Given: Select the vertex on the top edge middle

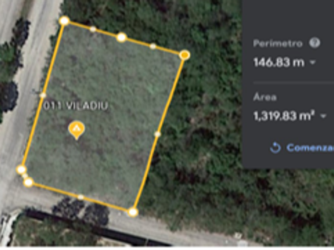Looking at the screenshot, I should pyautogui.click(x=122, y=37).
